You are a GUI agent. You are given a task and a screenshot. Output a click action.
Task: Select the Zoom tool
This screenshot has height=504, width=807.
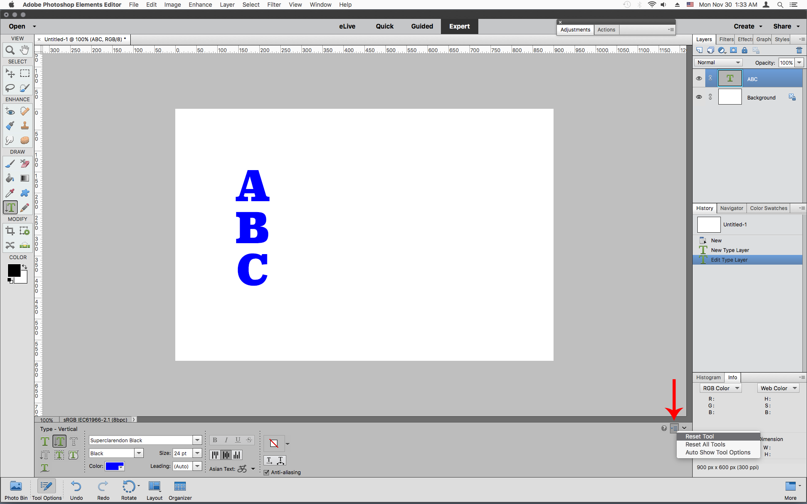point(10,50)
